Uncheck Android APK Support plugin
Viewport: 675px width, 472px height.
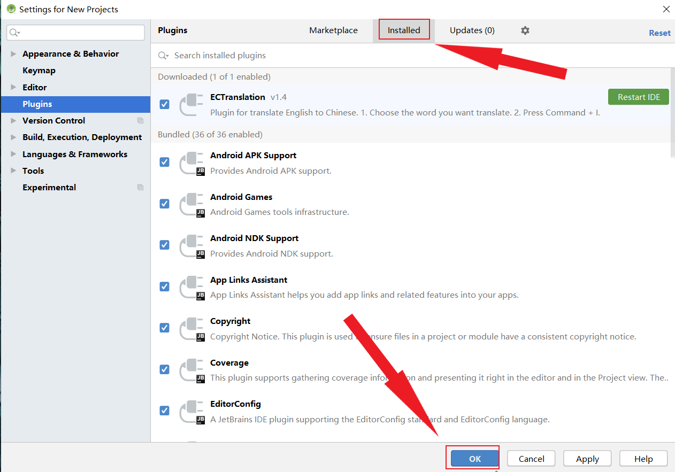click(165, 162)
